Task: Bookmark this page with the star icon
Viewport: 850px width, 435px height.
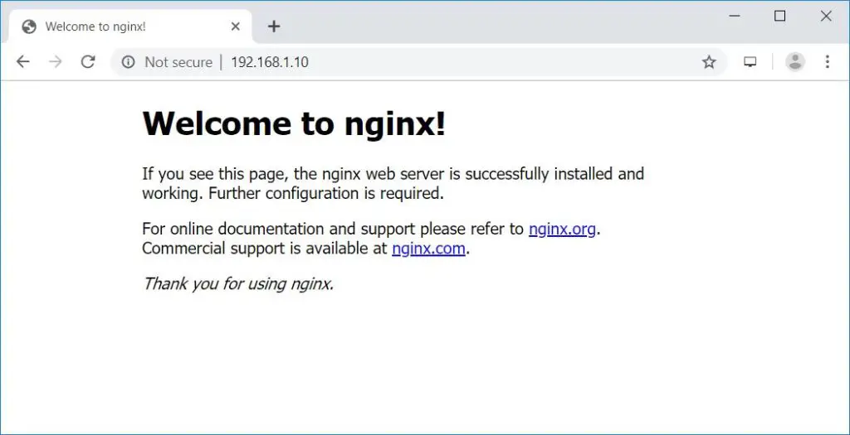Action: tap(709, 62)
